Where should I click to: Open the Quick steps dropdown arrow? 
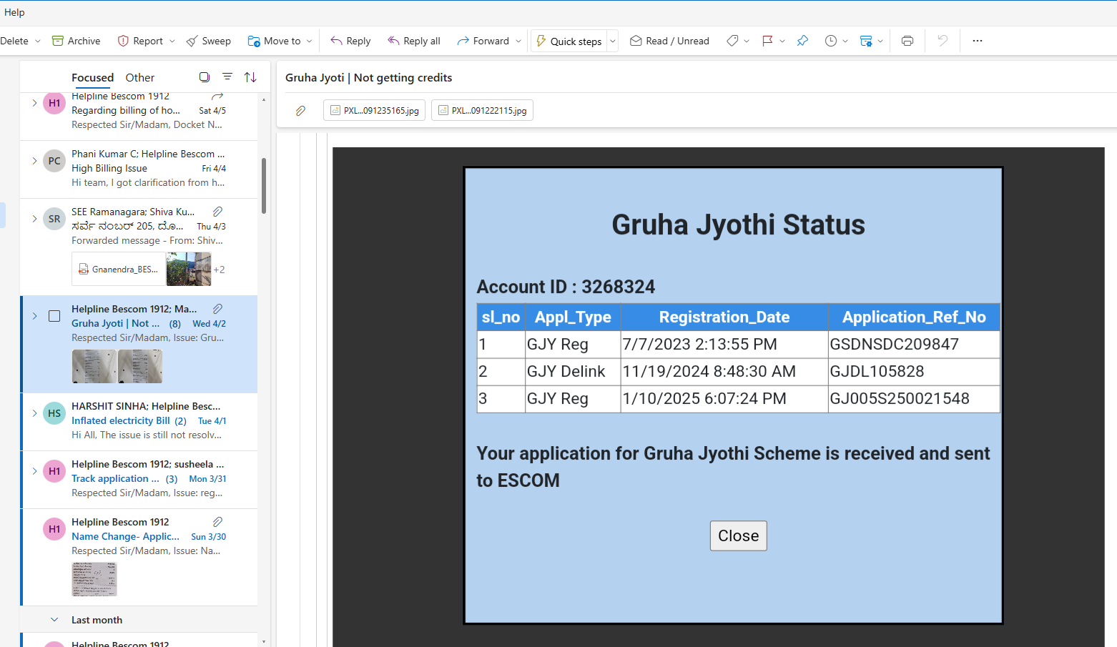(x=613, y=41)
